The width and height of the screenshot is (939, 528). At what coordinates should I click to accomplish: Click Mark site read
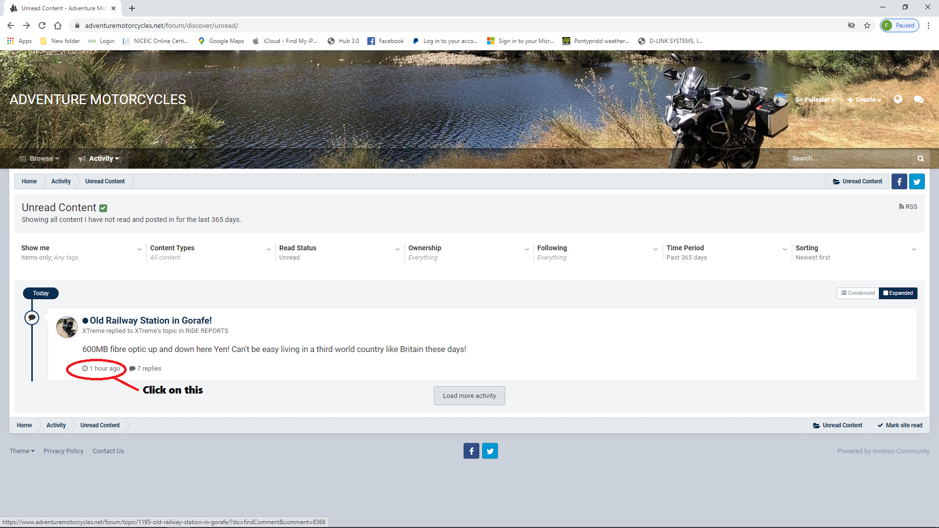coord(900,425)
